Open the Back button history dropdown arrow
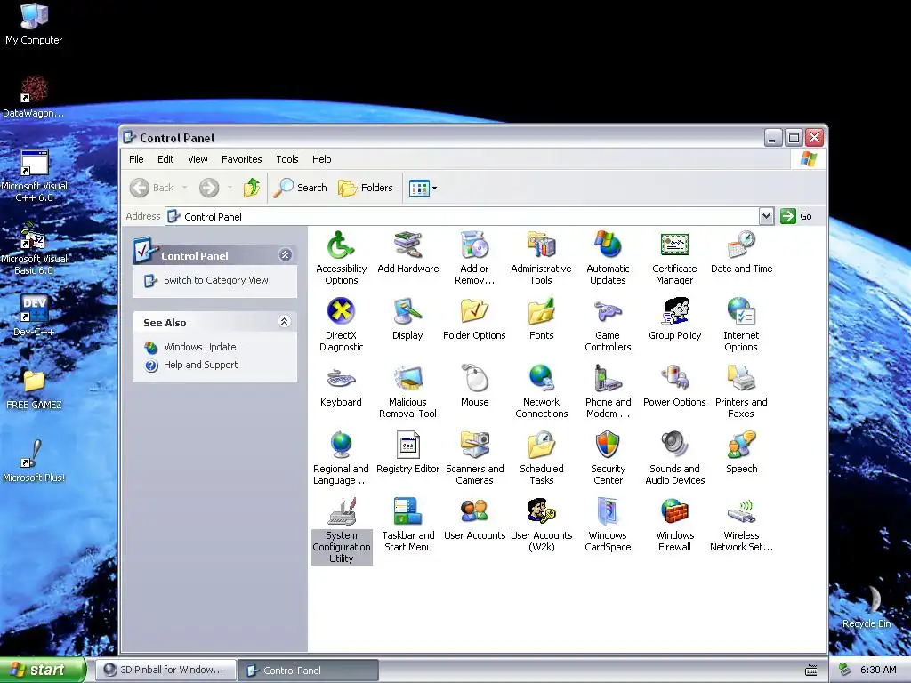 pyautogui.click(x=185, y=188)
